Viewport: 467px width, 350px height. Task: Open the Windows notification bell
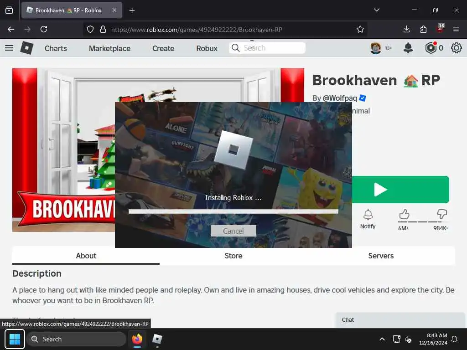coord(454,339)
